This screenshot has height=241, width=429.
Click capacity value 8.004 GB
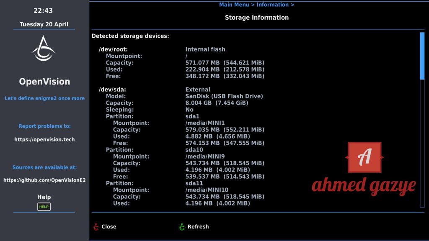(x=199, y=103)
